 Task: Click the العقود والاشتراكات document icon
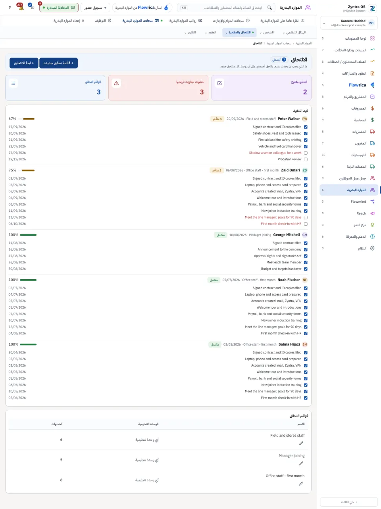click(372, 73)
